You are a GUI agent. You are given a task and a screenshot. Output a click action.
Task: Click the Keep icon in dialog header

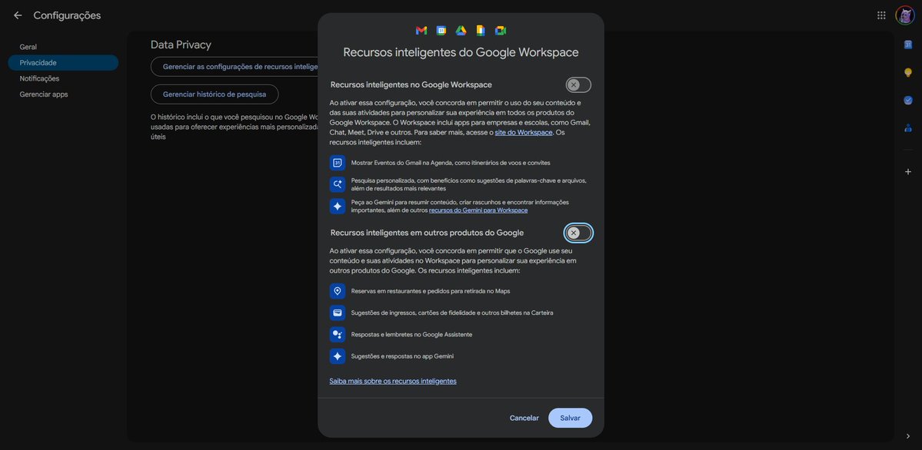pos(480,31)
